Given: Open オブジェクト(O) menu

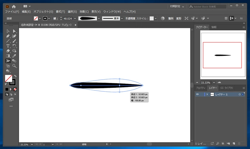Looking at the screenshot, I should click(x=43, y=12).
